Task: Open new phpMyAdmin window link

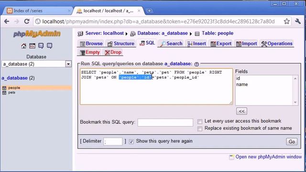Action: [269, 157]
